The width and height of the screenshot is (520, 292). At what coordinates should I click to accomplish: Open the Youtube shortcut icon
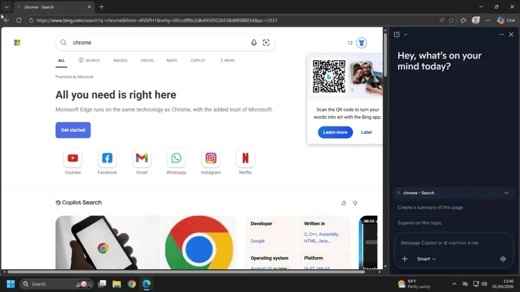[73, 158]
